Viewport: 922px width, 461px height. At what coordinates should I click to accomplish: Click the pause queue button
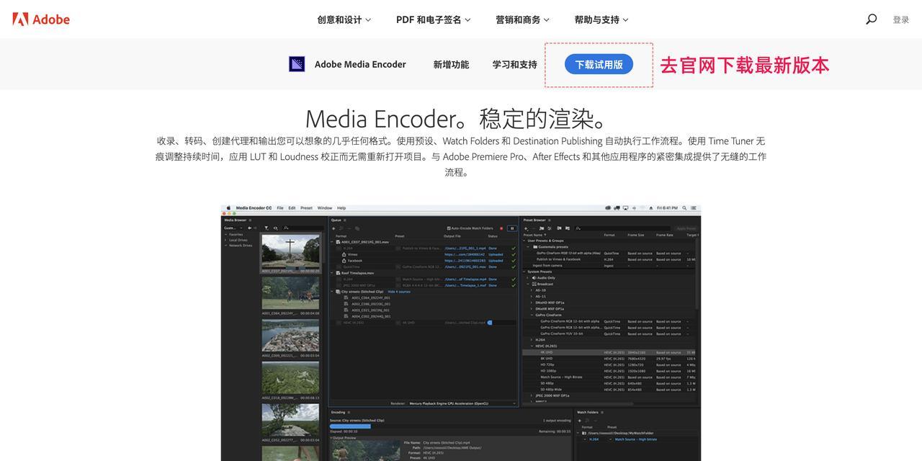512,228
